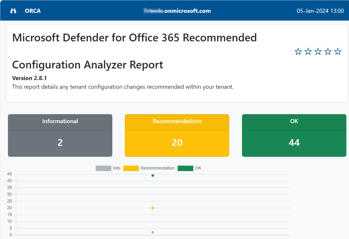Select the third rating star
The width and height of the screenshot is (349, 239).
[x=318, y=52]
